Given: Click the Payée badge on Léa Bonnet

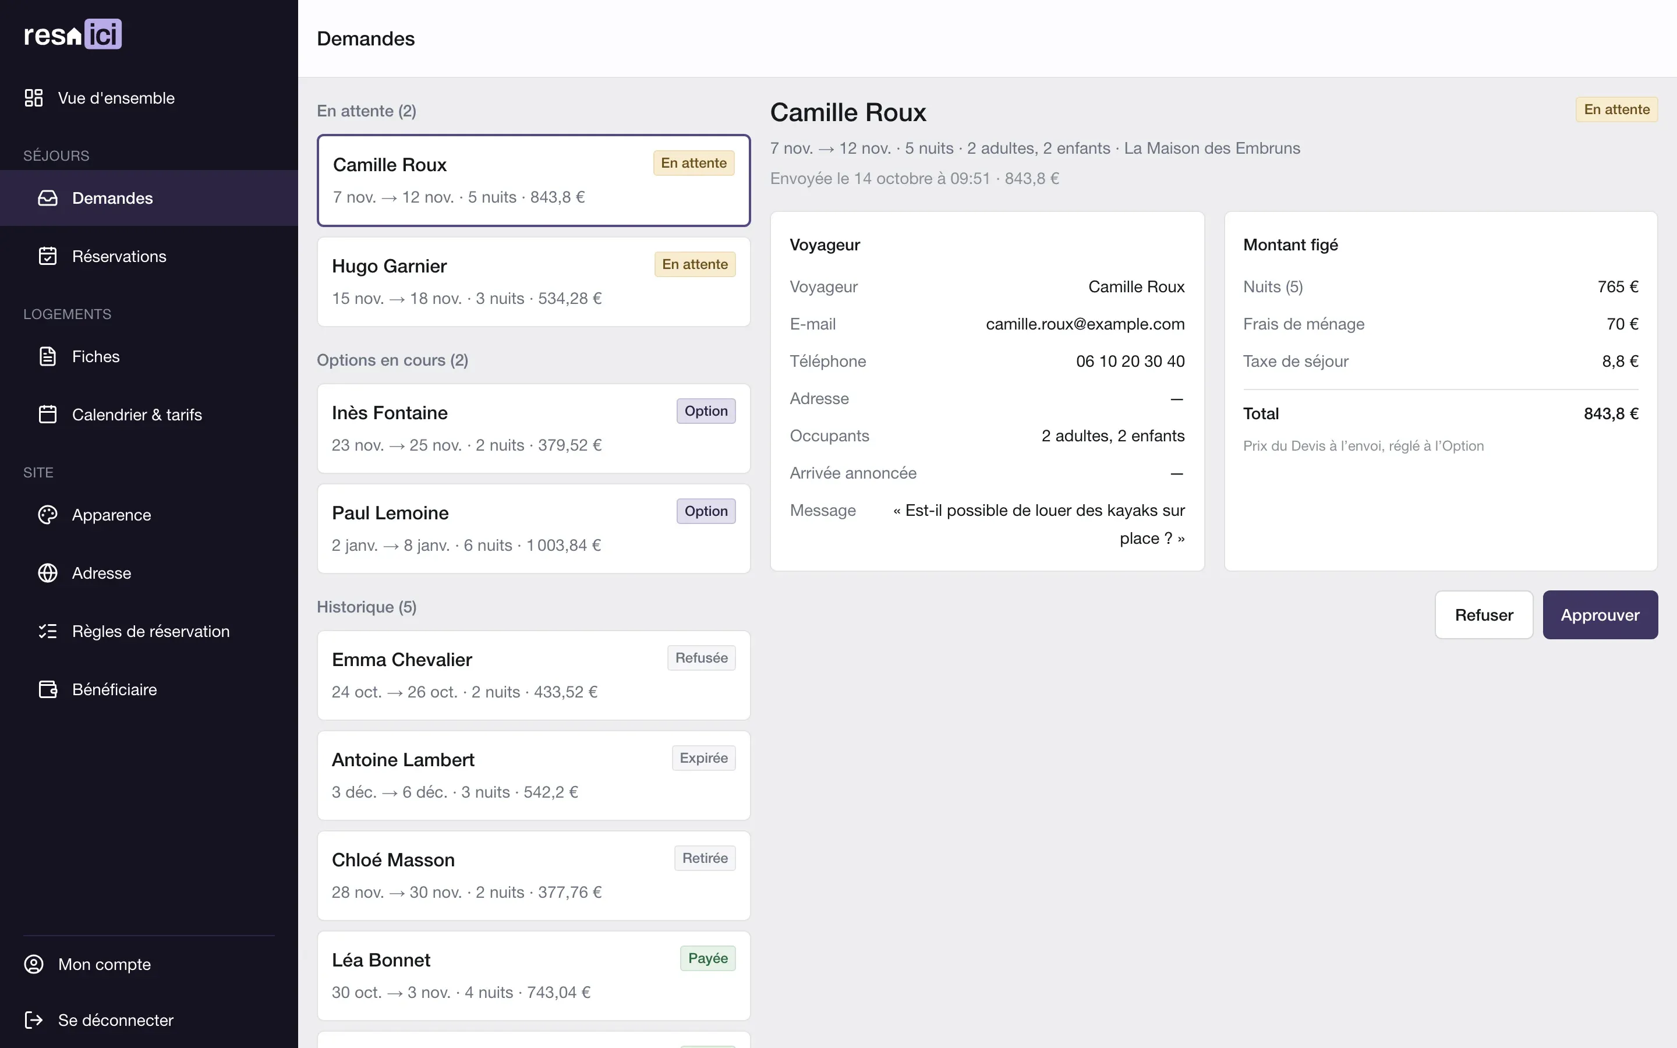Looking at the screenshot, I should click(x=707, y=958).
